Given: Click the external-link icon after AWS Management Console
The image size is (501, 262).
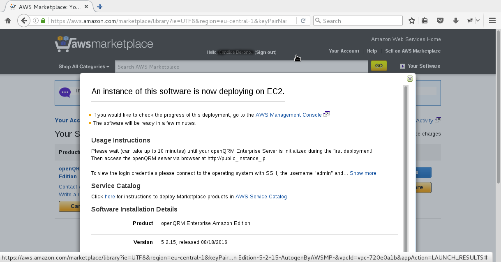Looking at the screenshot, I should (327, 114).
